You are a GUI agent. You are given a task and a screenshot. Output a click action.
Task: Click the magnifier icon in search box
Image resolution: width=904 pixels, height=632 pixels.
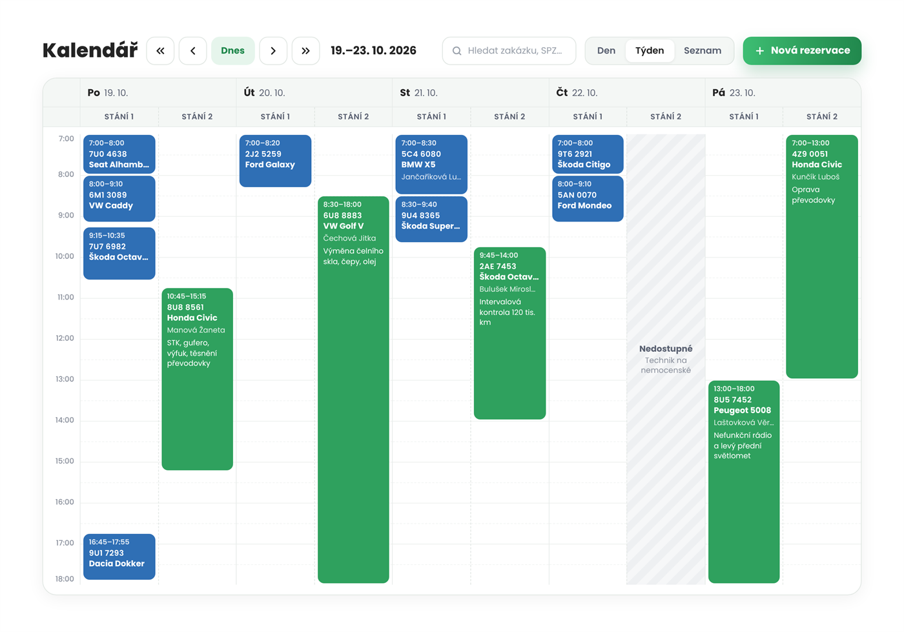457,51
